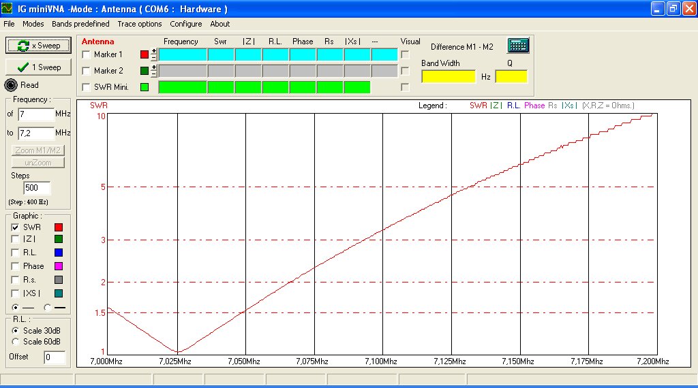Click the SWR label in the legend

click(x=478, y=106)
